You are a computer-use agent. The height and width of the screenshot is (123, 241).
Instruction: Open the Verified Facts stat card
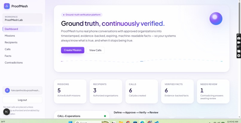[177, 91]
